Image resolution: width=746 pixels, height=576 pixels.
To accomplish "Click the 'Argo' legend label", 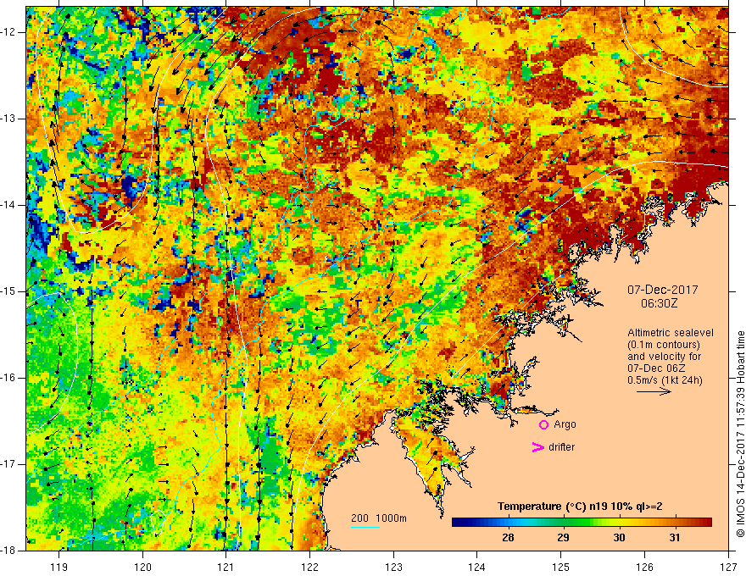I will [x=565, y=424].
